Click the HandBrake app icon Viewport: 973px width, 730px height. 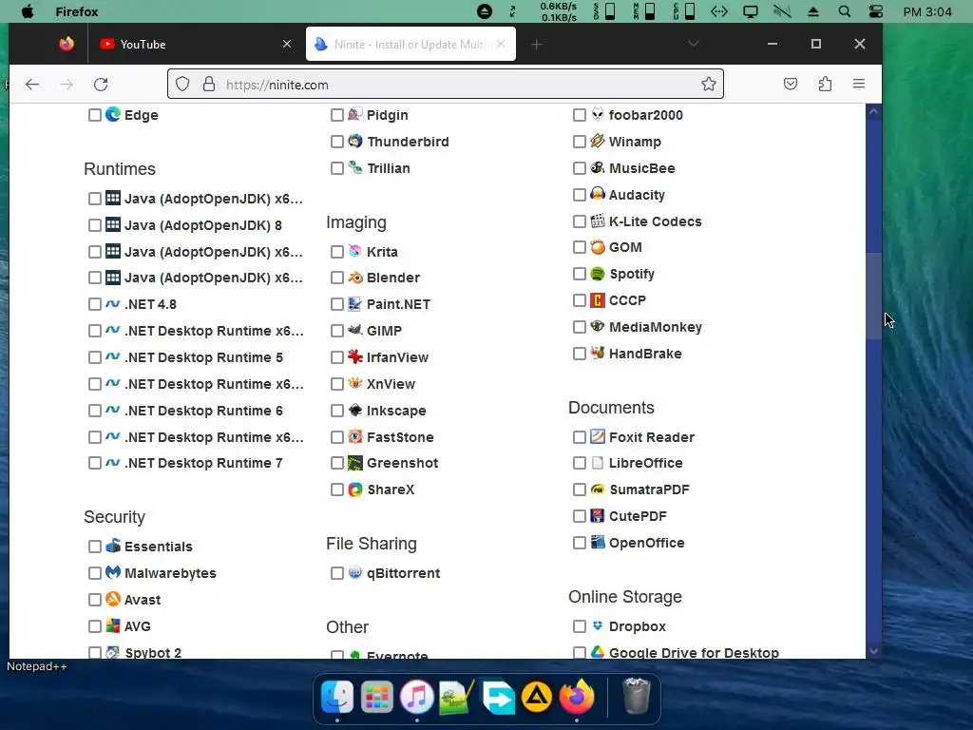tap(597, 354)
